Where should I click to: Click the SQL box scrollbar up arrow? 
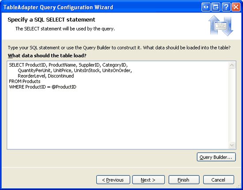click(x=232, y=65)
